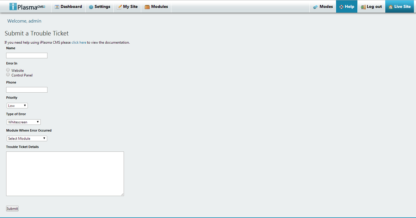The width and height of the screenshot is (416, 218).
Task: Click the textarea resize grip corner
Action: point(122,194)
